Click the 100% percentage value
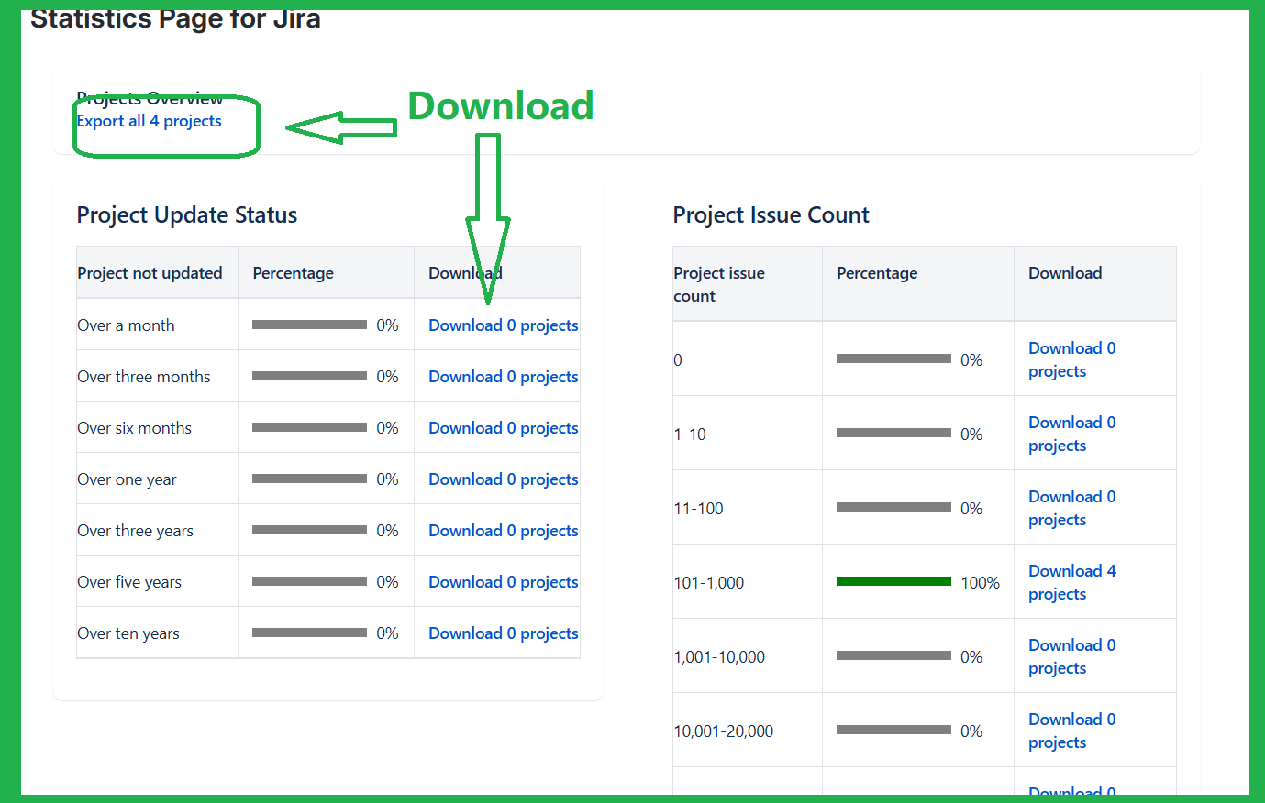1265x803 pixels. click(x=980, y=583)
